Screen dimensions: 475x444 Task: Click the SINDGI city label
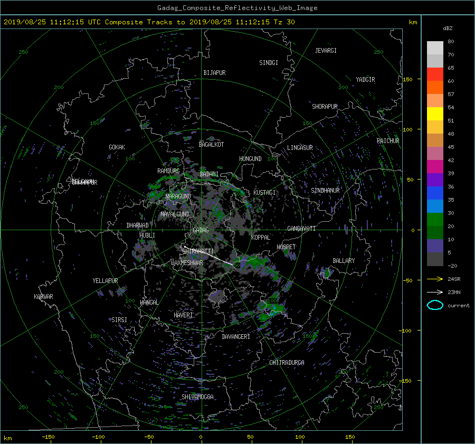[x=269, y=63]
